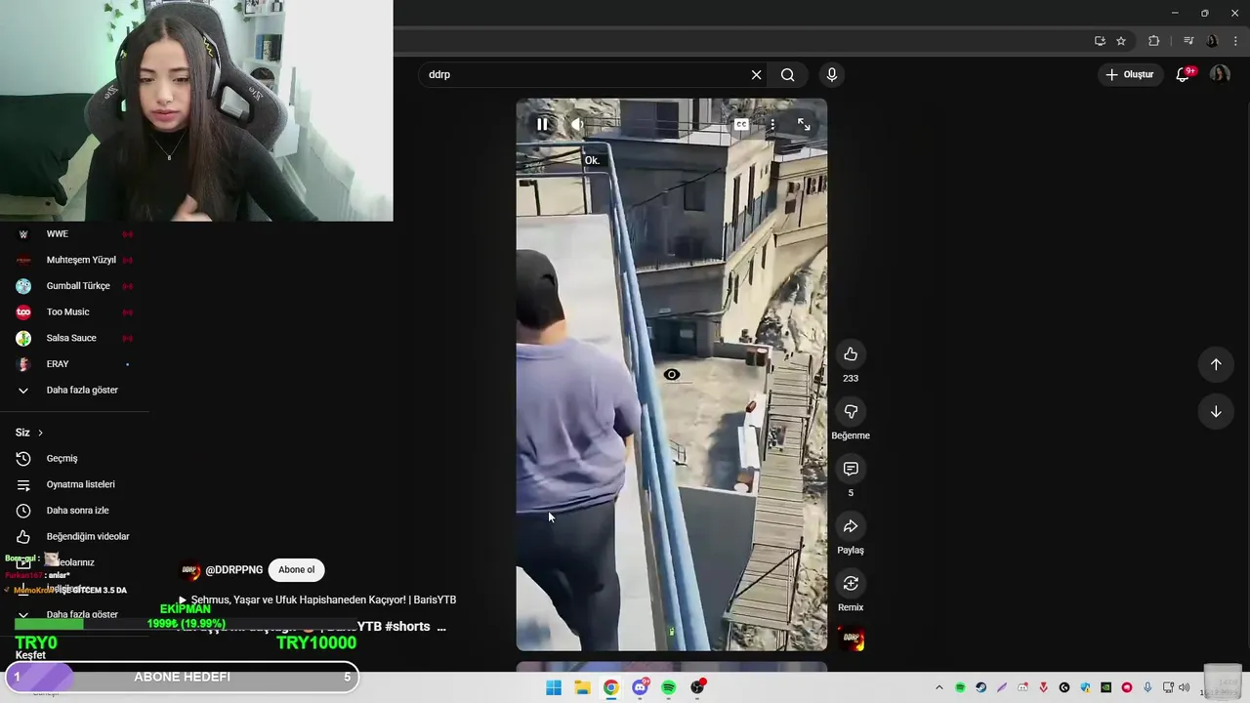
Task: Mute the Shorts video volume
Action: click(576, 125)
